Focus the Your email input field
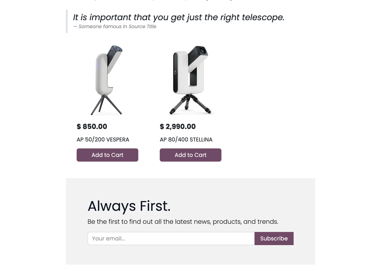381x275 pixels. pyautogui.click(x=171, y=238)
